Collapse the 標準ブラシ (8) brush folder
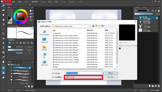 [x=9, y=65]
